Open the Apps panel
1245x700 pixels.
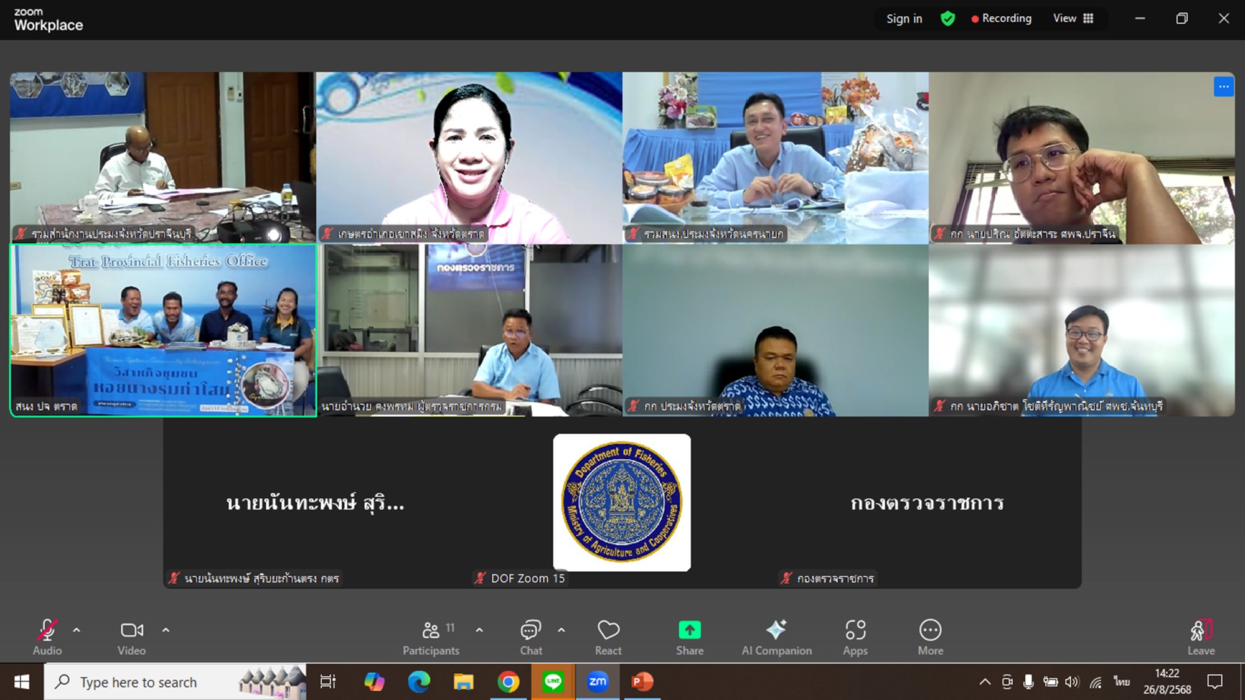click(855, 637)
